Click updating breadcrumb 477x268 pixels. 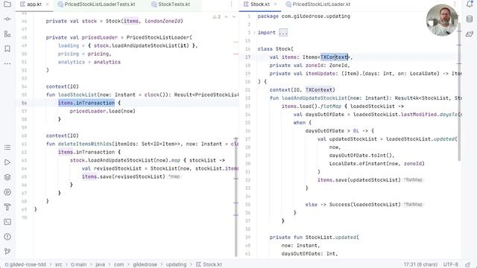pos(176,264)
